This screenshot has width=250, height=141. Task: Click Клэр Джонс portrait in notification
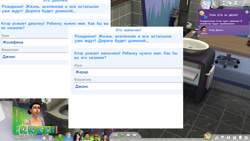(x=204, y=30)
